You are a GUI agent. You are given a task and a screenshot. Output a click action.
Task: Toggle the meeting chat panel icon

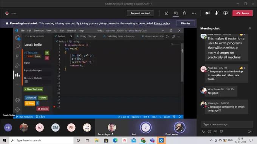point(176,13)
